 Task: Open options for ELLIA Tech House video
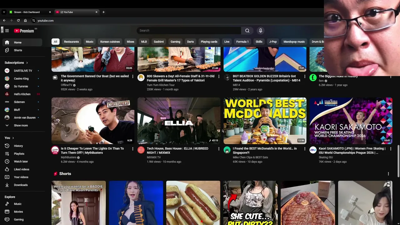pyautogui.click(x=219, y=149)
